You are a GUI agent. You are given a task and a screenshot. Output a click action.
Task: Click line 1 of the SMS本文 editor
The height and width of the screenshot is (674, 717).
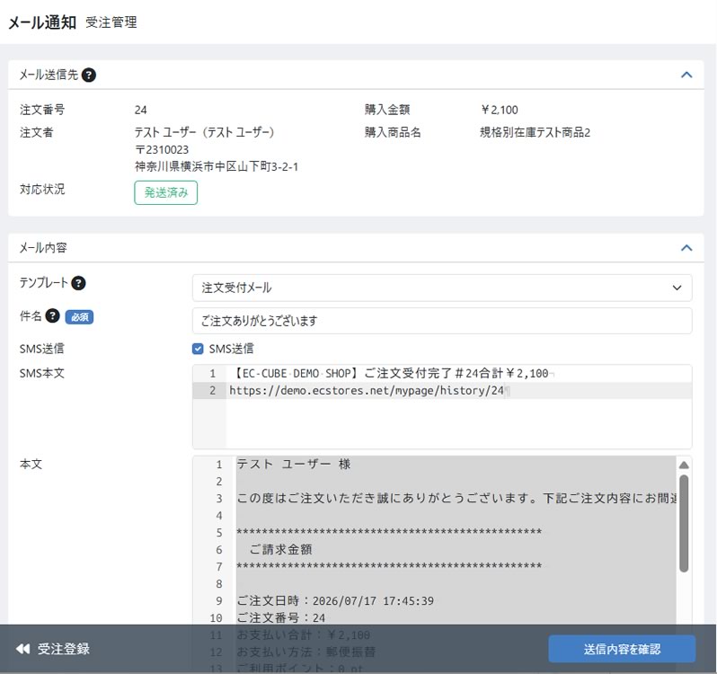coord(391,374)
